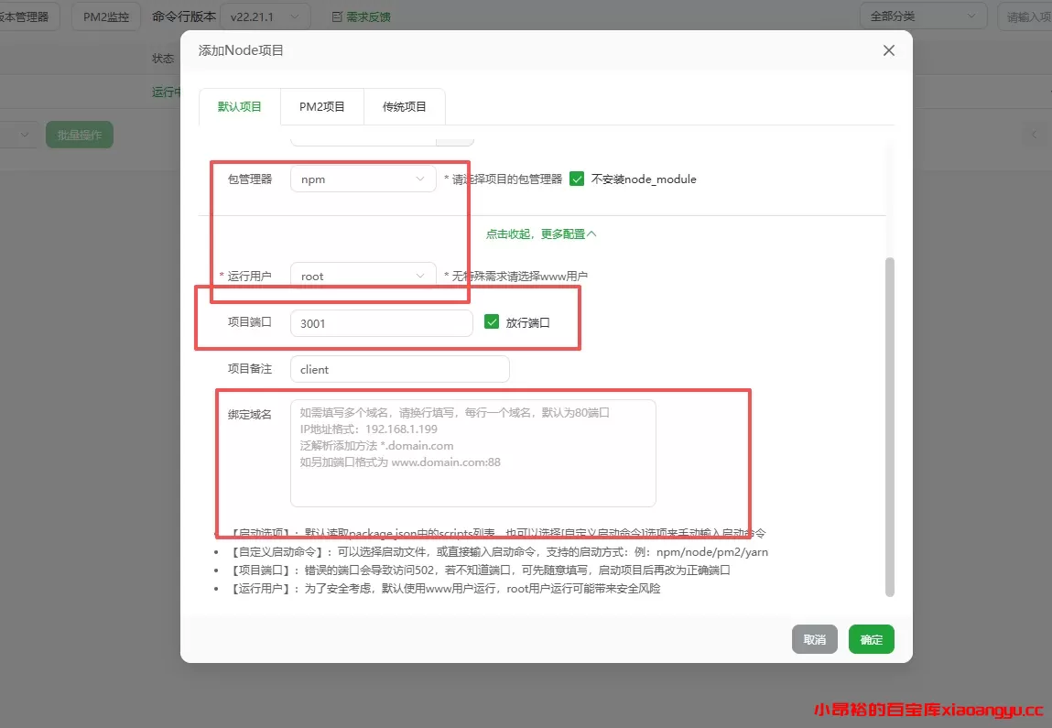Select the 默认项目 tab
Screen dimensions: 1052x728
tap(240, 106)
